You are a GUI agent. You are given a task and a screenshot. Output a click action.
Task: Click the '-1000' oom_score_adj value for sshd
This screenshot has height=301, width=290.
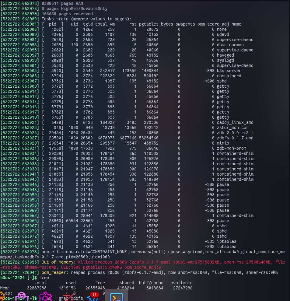[x=208, y=81]
